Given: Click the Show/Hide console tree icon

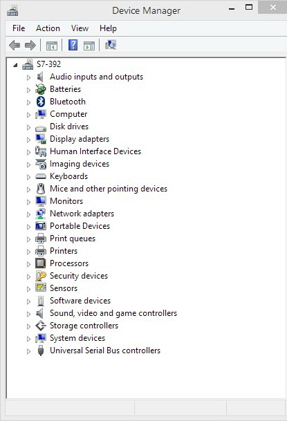Looking at the screenshot, I should tap(52, 46).
